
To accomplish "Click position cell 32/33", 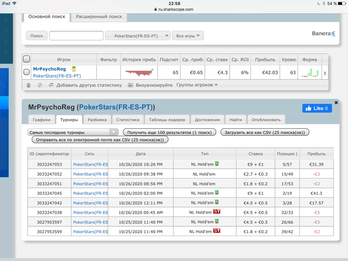I will [287, 213].
